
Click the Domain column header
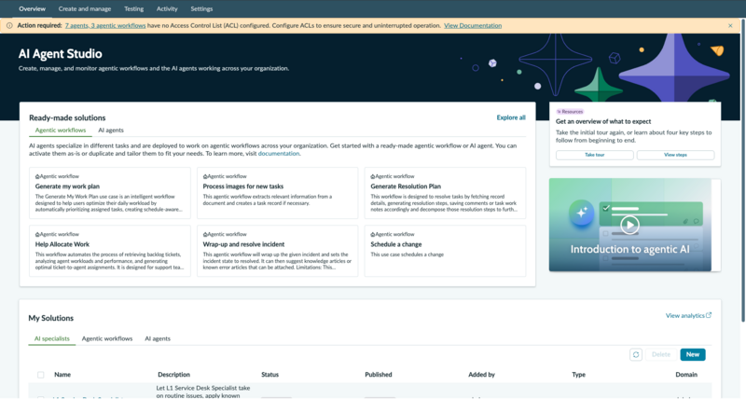click(686, 375)
